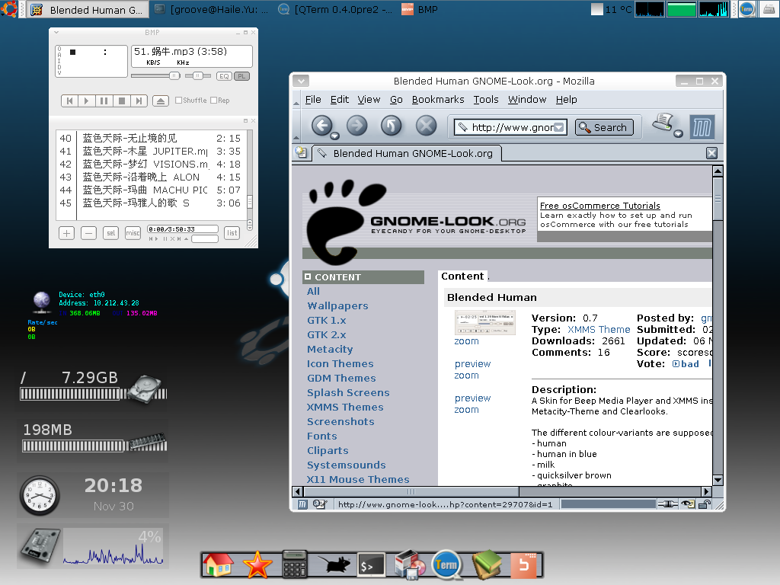This screenshot has height=585, width=780.
Task: Close the current Mozilla tab
Action: click(x=711, y=153)
